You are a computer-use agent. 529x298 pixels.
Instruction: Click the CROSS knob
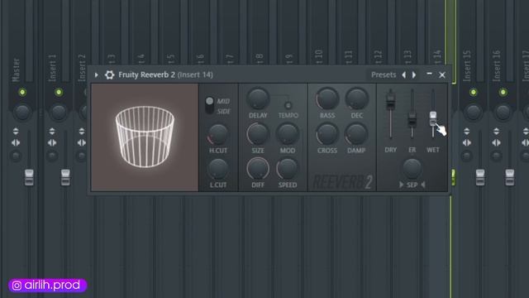point(327,134)
